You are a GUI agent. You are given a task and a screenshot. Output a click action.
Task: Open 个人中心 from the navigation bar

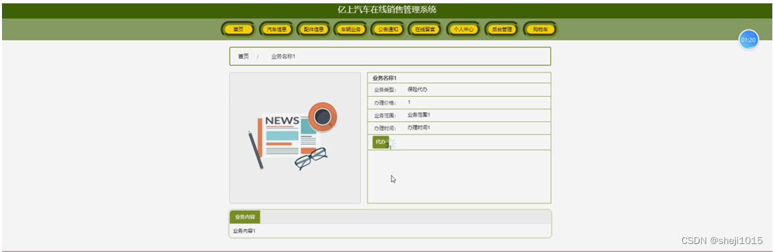tap(464, 29)
